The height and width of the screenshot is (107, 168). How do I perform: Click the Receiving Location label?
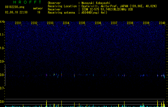coord(62,6)
